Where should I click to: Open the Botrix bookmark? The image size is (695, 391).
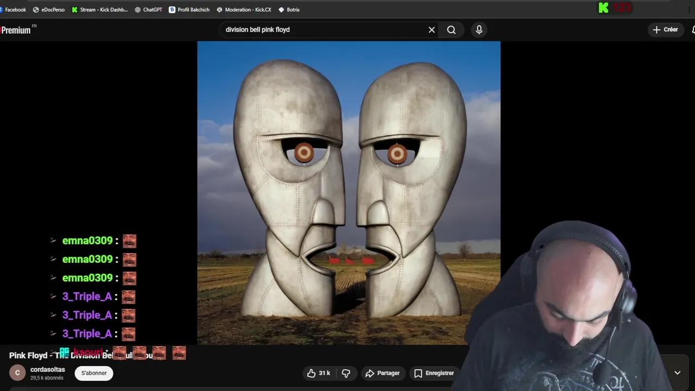pyautogui.click(x=289, y=10)
